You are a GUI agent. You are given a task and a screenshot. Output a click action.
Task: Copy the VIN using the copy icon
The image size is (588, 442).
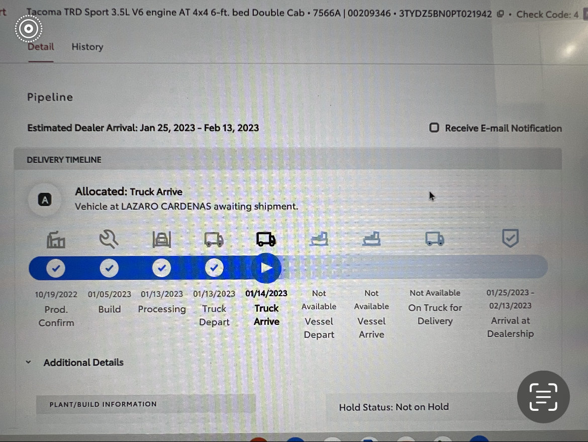click(x=500, y=14)
